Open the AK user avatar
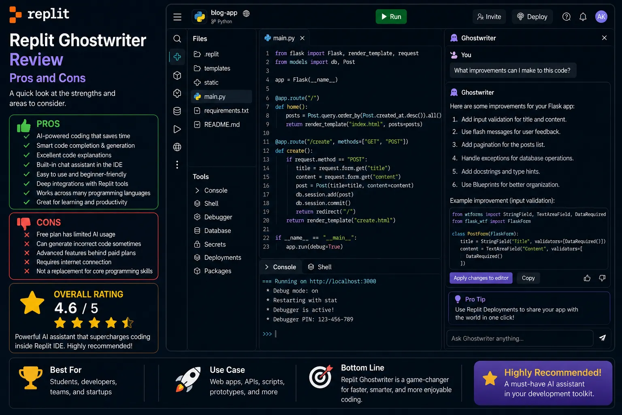Image resolution: width=622 pixels, height=415 pixels. click(x=601, y=17)
